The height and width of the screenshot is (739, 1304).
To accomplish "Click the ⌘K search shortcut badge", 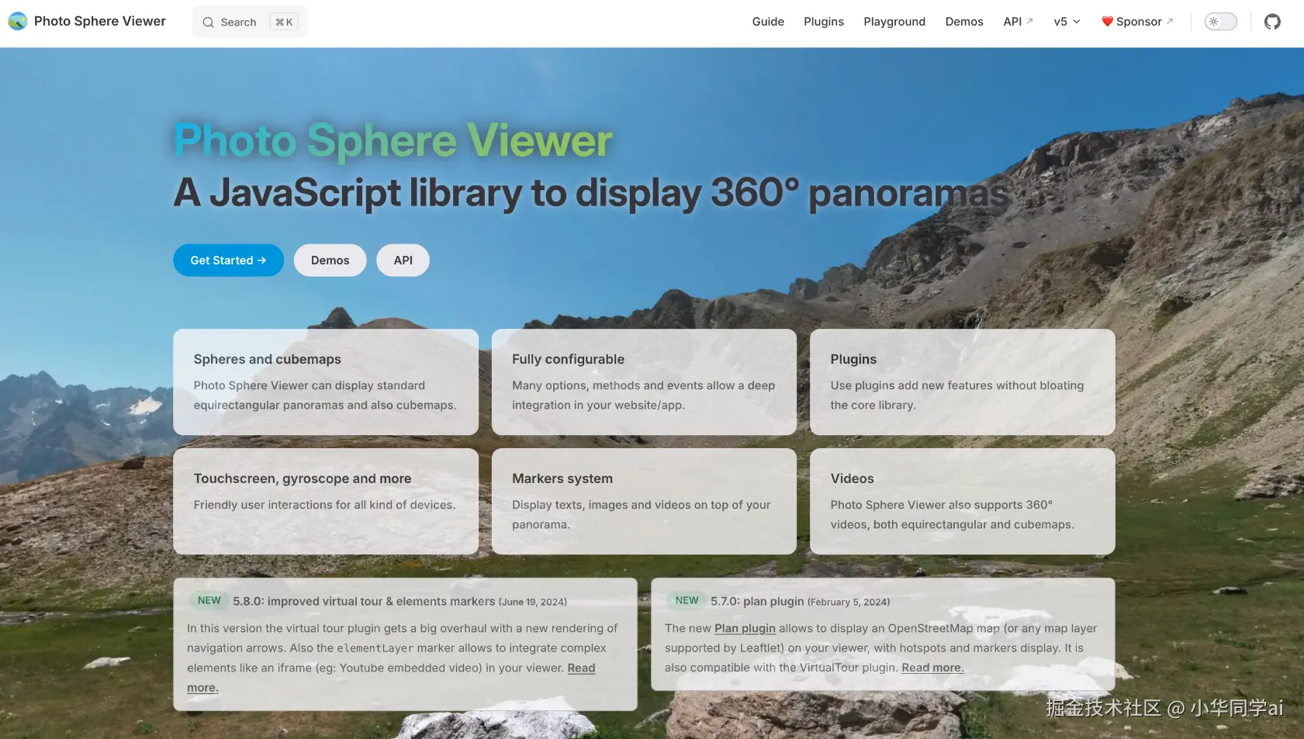I will click(284, 22).
